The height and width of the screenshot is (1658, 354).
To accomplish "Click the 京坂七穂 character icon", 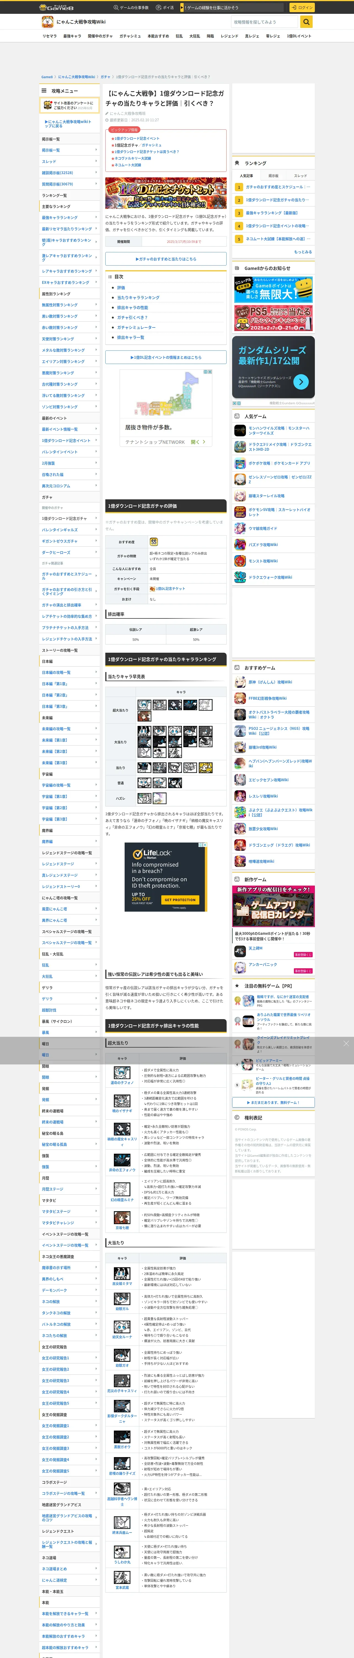I will pyautogui.click(x=122, y=1218).
